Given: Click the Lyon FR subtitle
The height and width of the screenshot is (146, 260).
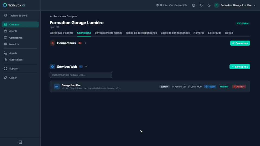Looking at the screenshot, I should click(x=54, y=27).
